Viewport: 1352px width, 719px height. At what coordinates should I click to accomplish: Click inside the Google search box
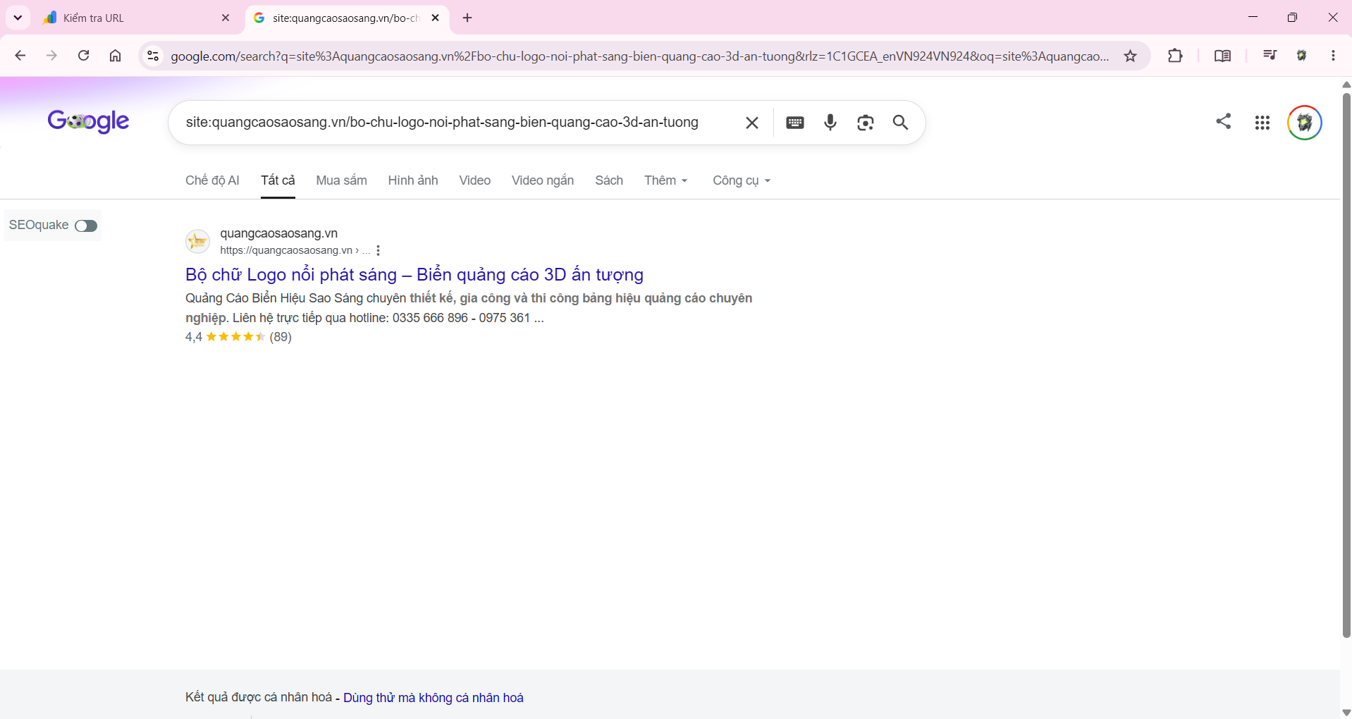pos(442,123)
